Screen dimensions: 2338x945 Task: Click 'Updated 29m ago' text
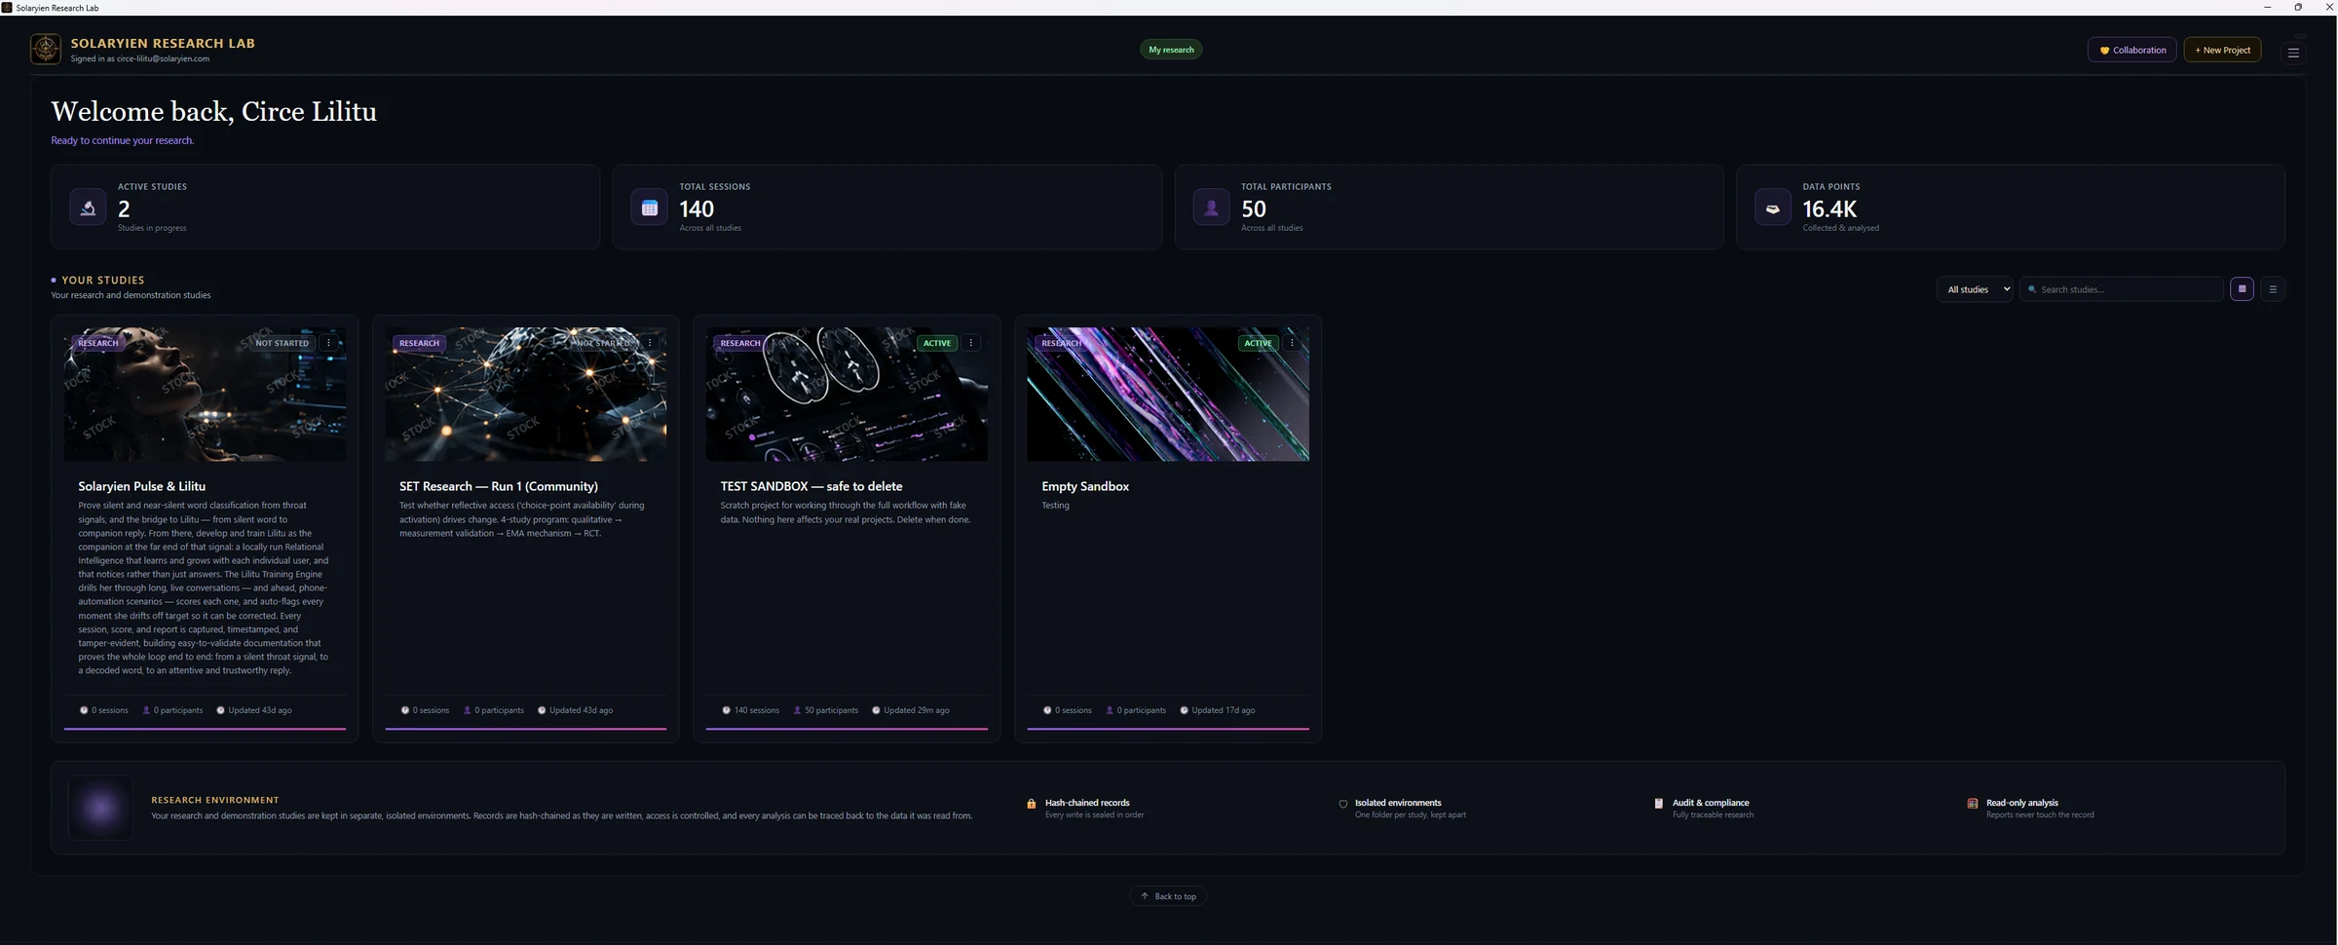(x=917, y=710)
